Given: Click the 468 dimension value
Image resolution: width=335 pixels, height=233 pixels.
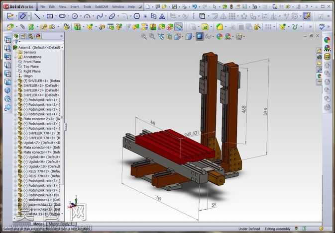Looking at the screenshot, I should (244, 109).
